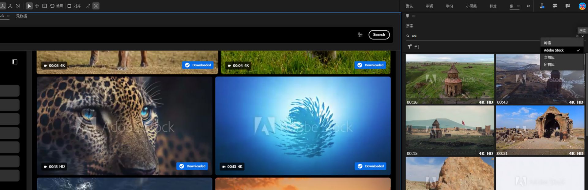Open the feedback megaphone bubble icon

point(568,6)
